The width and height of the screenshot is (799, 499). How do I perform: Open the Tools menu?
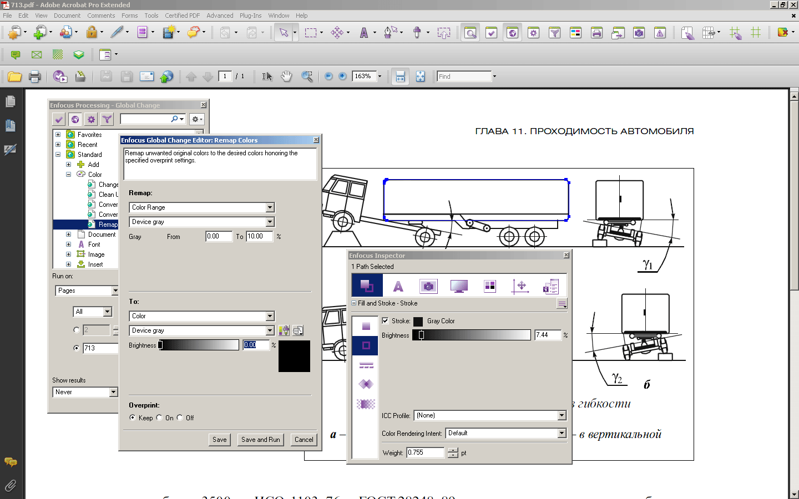click(151, 16)
